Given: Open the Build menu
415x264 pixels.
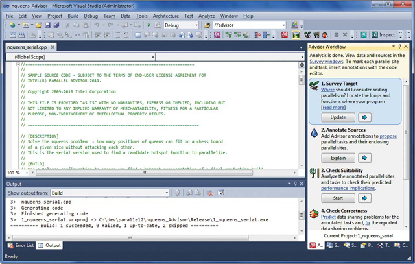Looking at the screenshot, I should tap(73, 16).
